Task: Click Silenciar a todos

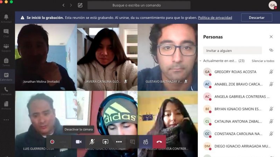Action: coord(263,61)
